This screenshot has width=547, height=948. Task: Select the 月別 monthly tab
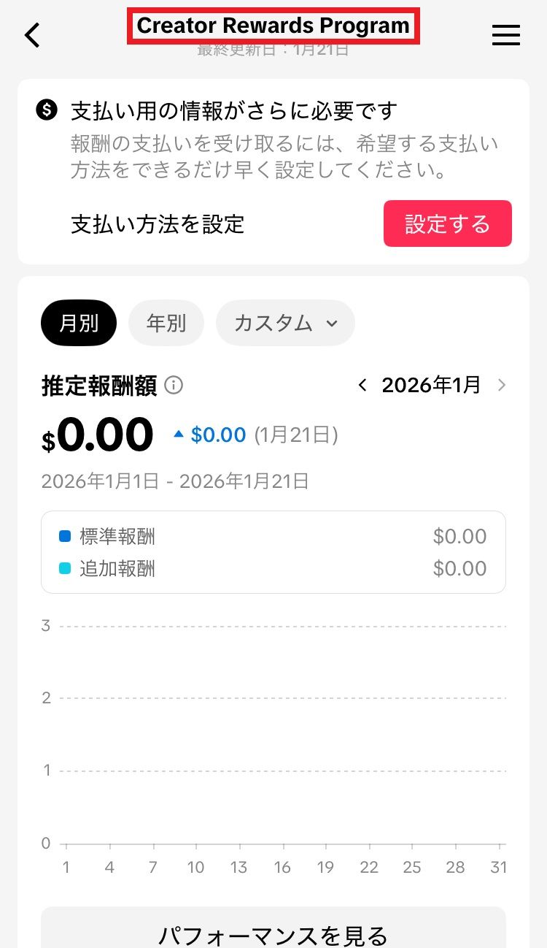(x=79, y=323)
